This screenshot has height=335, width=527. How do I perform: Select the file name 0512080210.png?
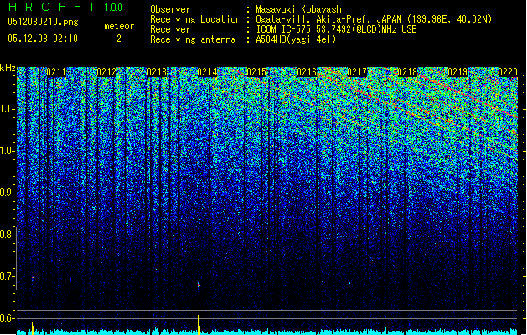point(43,22)
